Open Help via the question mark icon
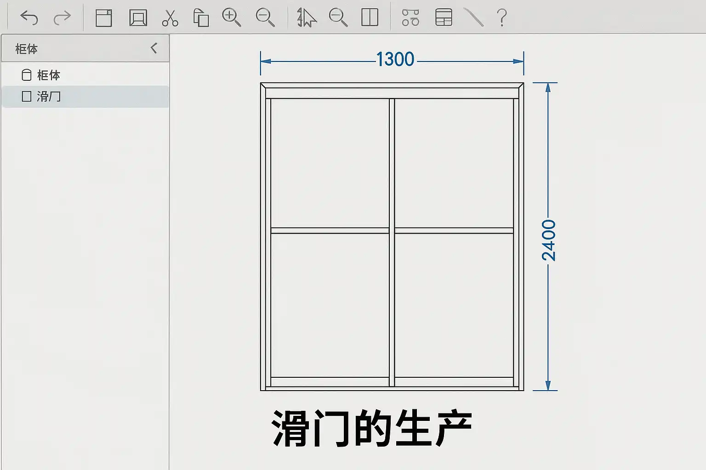The image size is (706, 470). [x=502, y=18]
